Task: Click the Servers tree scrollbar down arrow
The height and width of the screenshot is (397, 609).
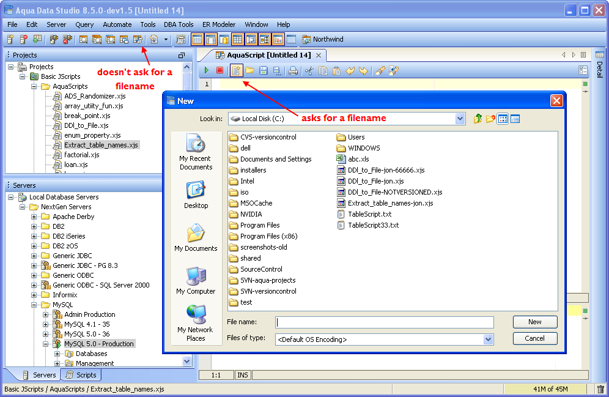Action: (187, 362)
